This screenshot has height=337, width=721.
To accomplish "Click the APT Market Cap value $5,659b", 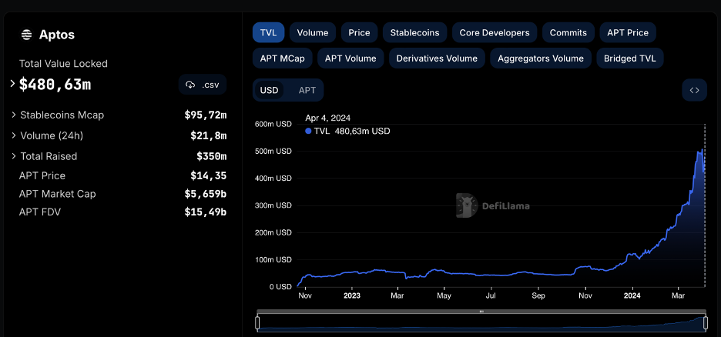I will (x=206, y=194).
